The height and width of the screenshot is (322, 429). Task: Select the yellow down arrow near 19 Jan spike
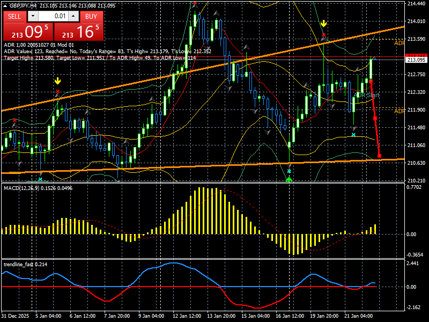click(324, 24)
